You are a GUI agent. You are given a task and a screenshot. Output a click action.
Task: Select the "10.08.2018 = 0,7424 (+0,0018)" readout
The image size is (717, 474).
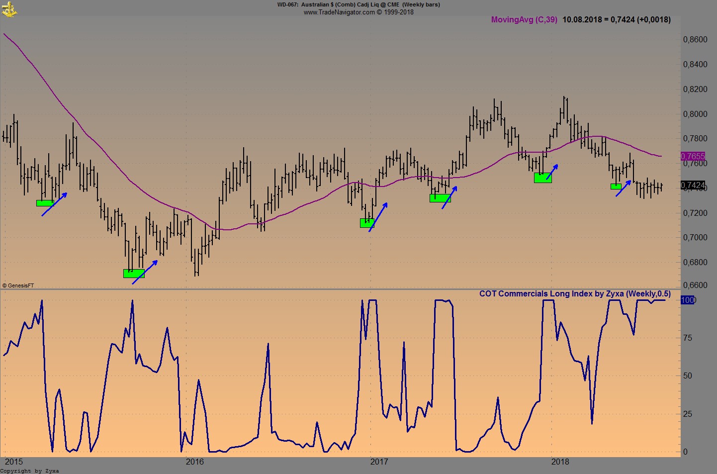point(617,20)
